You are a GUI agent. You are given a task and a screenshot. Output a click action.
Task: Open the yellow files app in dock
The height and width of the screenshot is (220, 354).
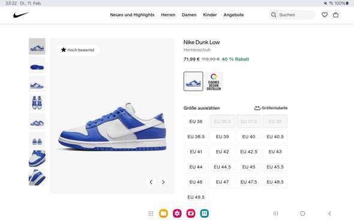pos(163,213)
